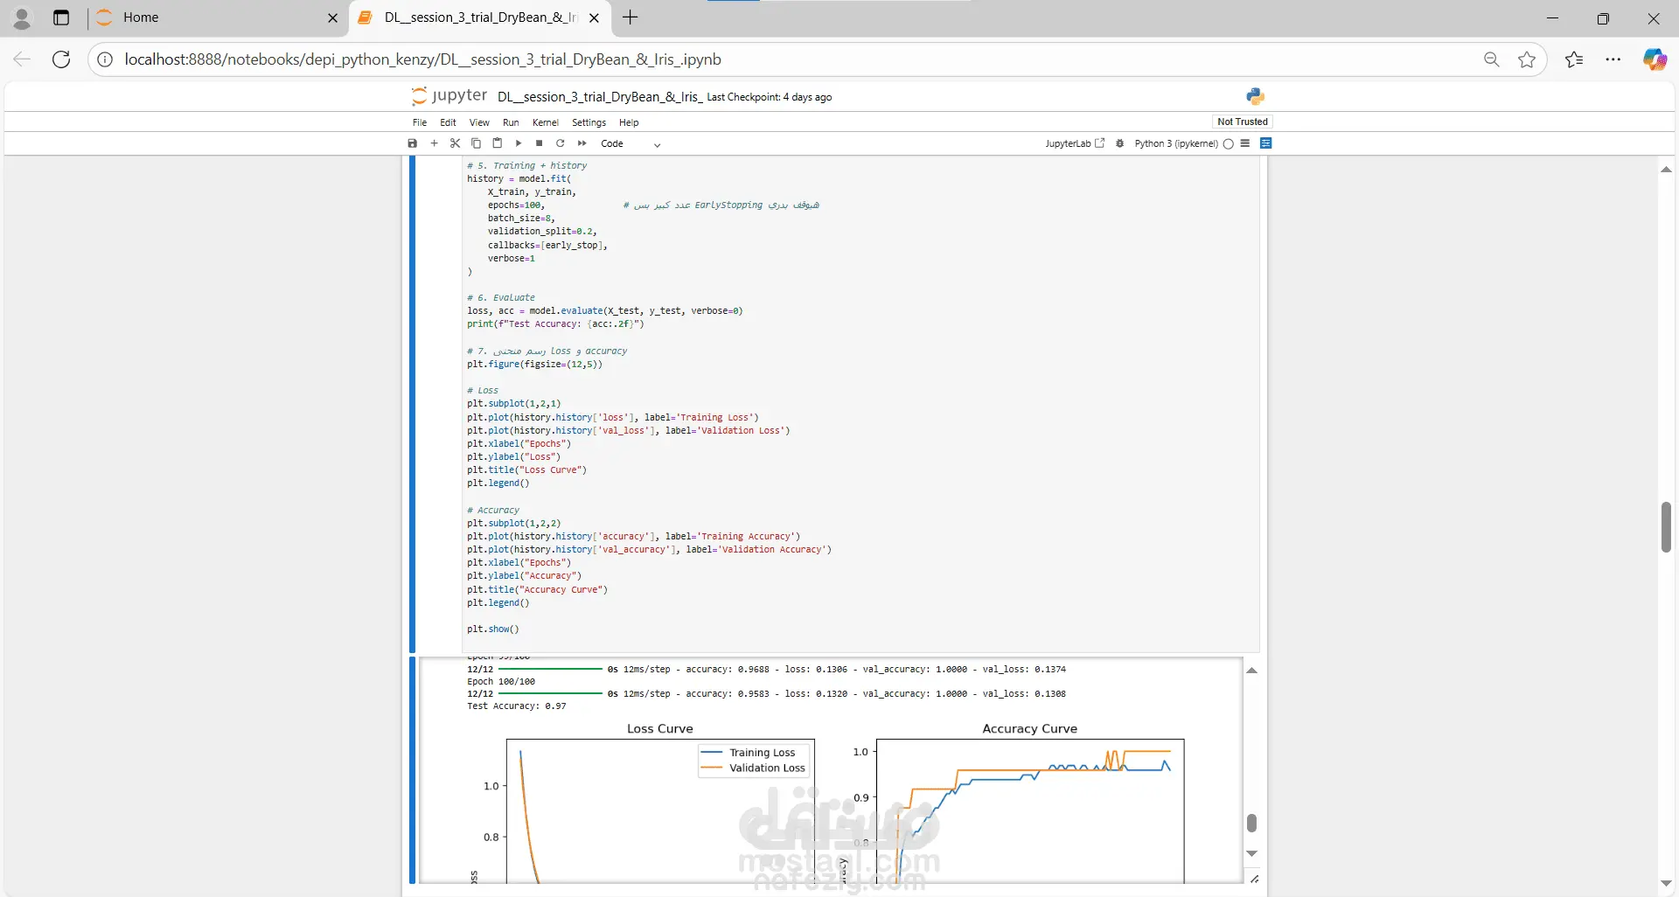Restart kernel and run all cells
The width and height of the screenshot is (1679, 897).
click(582, 143)
